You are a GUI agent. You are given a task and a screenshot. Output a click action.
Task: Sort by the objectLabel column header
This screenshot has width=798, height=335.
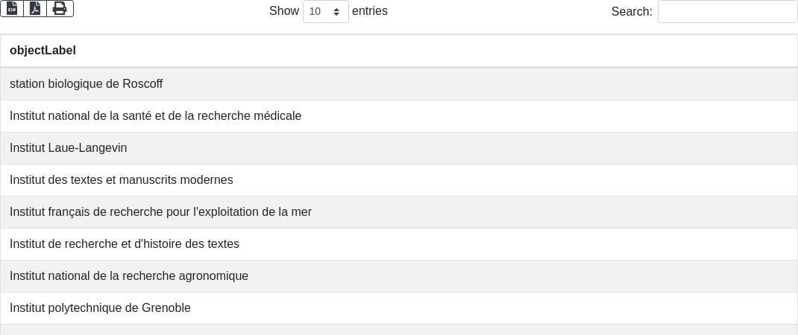43,51
